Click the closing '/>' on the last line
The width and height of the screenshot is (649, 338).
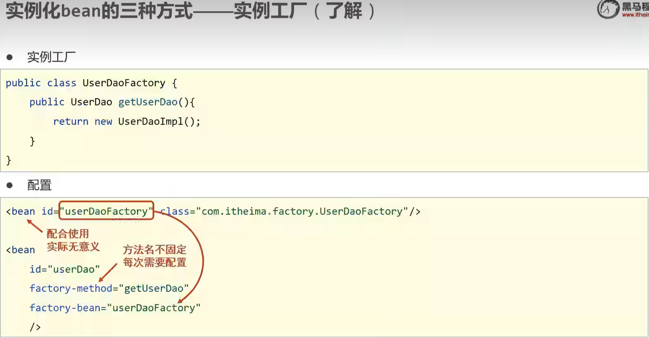point(35,327)
